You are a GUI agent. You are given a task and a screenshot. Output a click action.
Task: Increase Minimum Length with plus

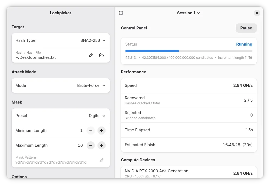point(102,131)
